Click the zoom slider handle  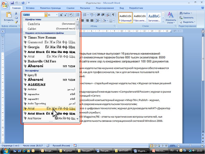(190, 145)
